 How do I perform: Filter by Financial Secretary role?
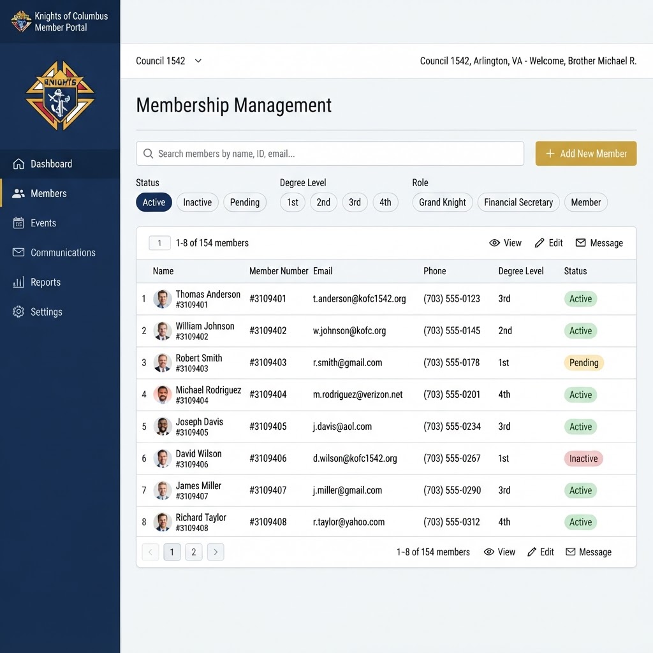click(518, 202)
